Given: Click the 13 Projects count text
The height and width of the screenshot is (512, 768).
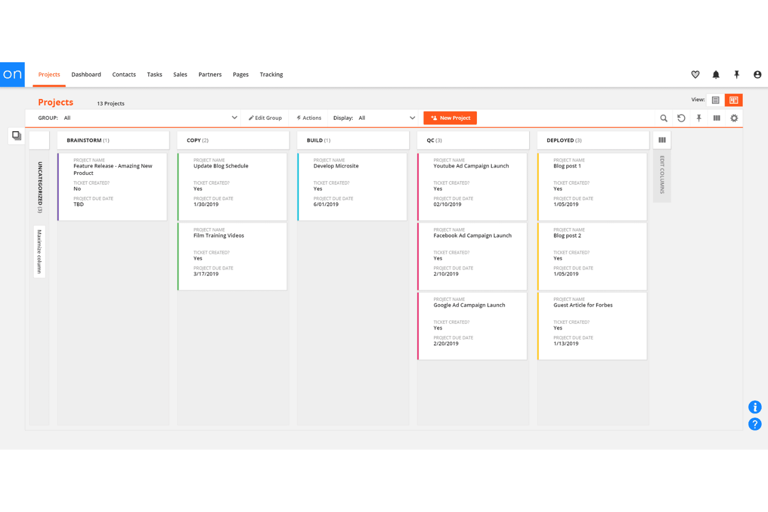Looking at the screenshot, I should tap(111, 104).
